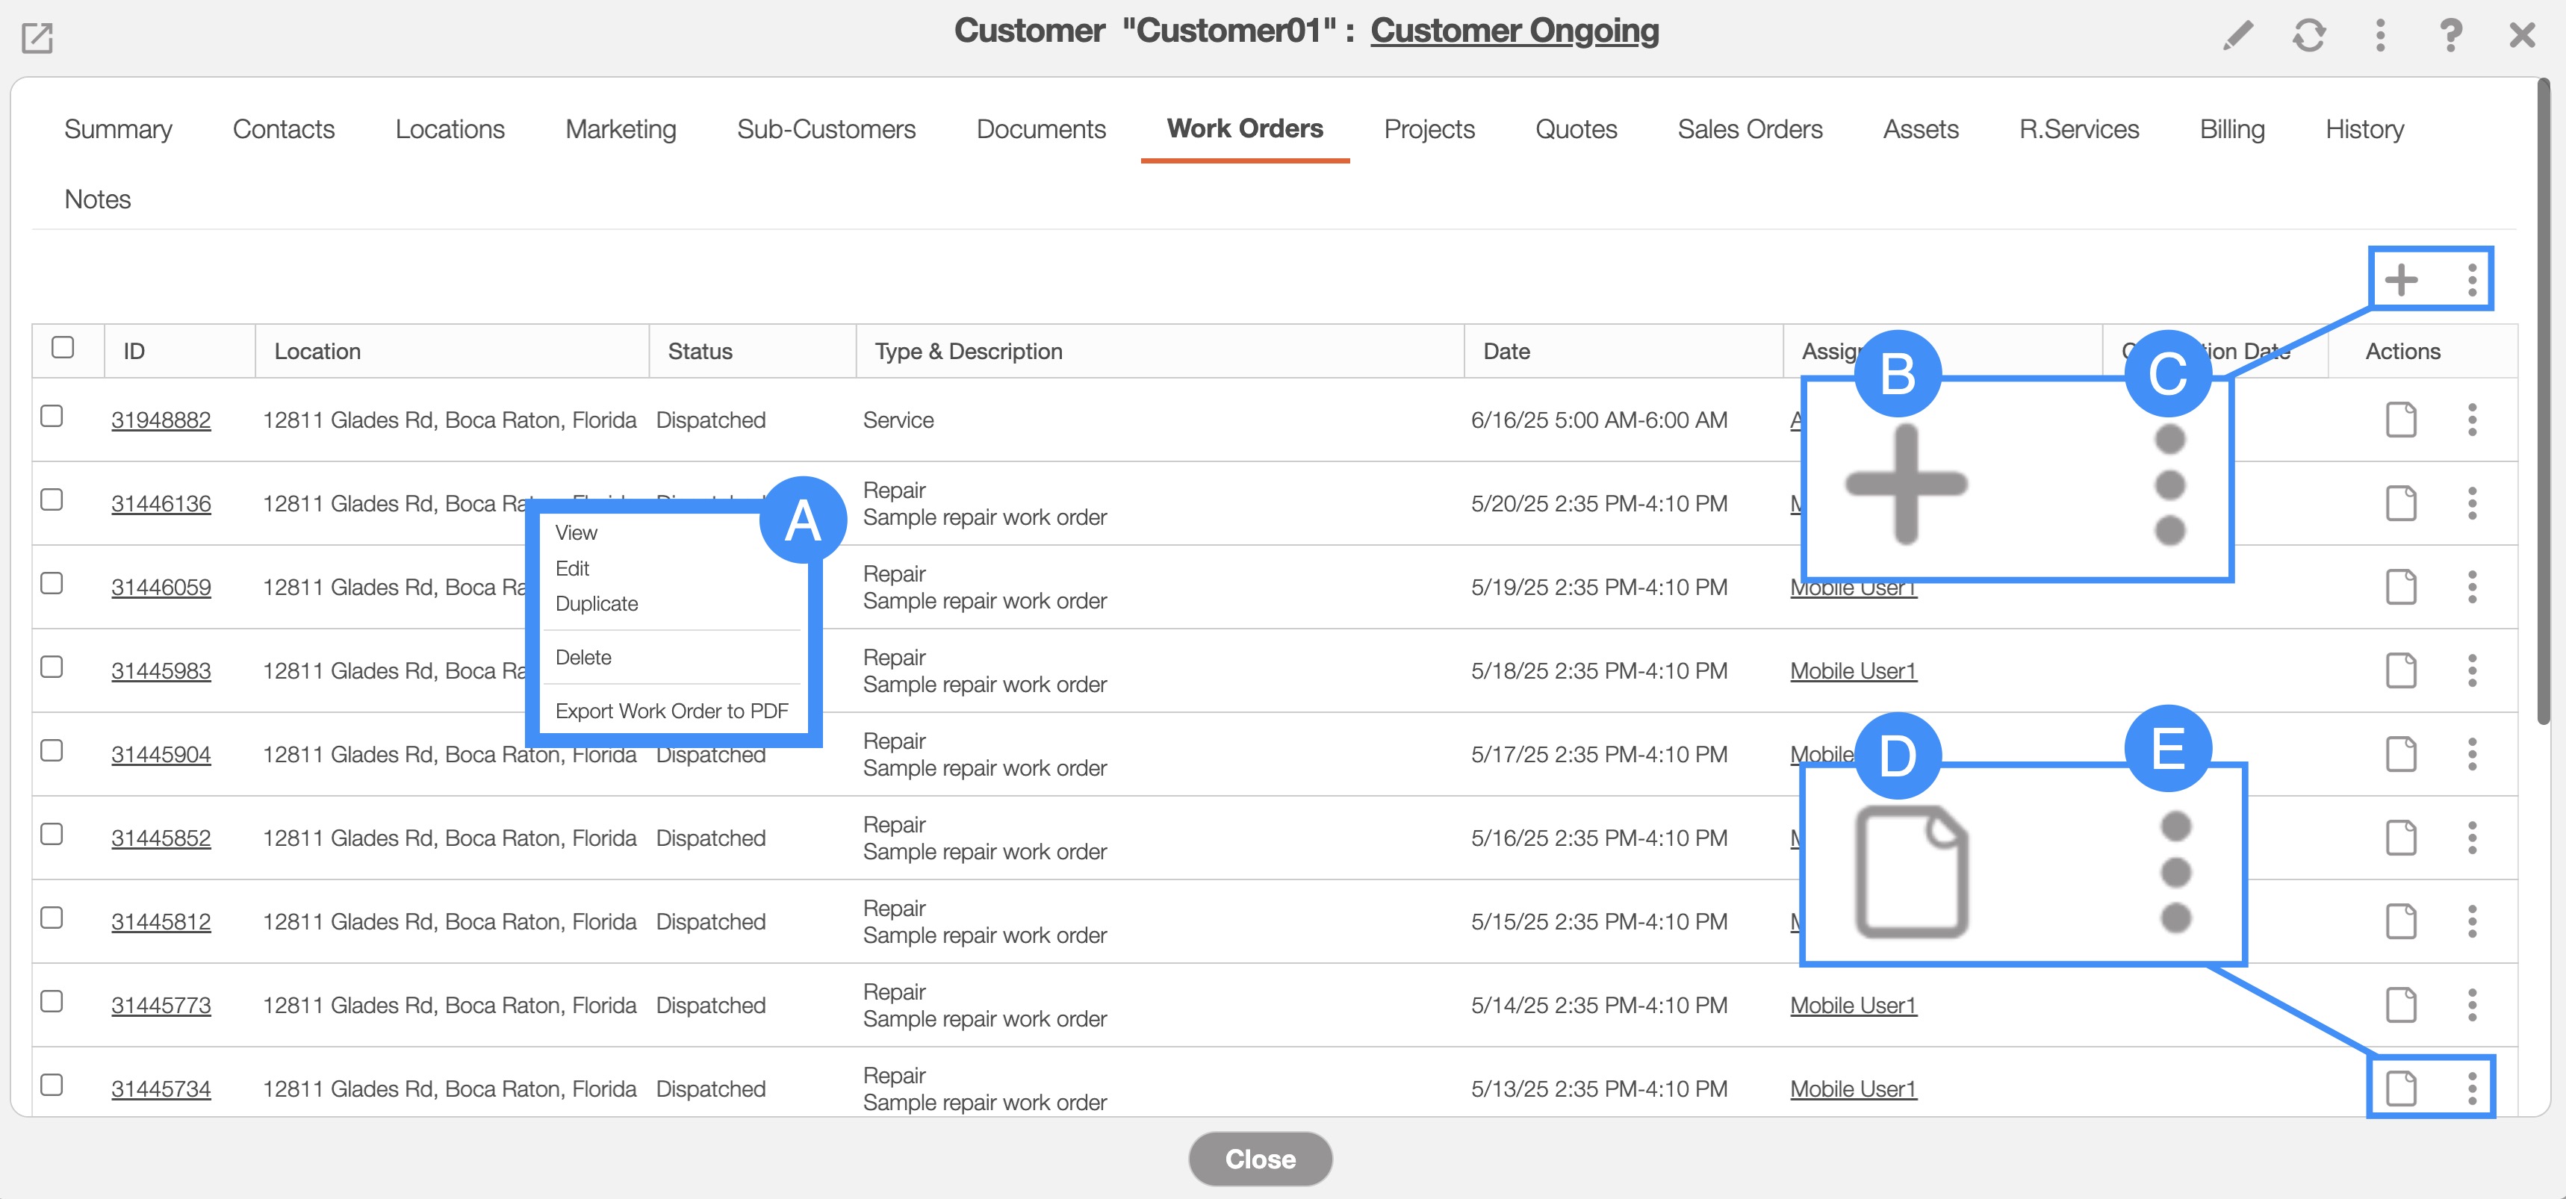Open work order link 31445812
The width and height of the screenshot is (2566, 1199).
click(161, 922)
